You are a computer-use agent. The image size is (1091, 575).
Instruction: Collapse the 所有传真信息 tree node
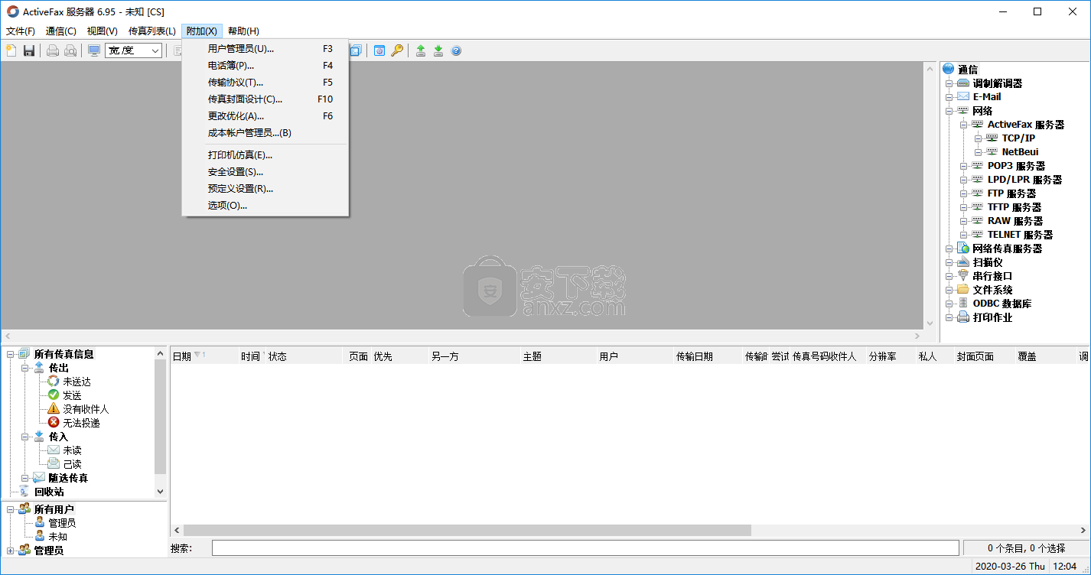tap(11, 354)
